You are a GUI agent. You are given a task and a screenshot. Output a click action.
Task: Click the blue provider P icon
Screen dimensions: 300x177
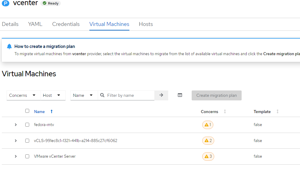click(5, 3)
